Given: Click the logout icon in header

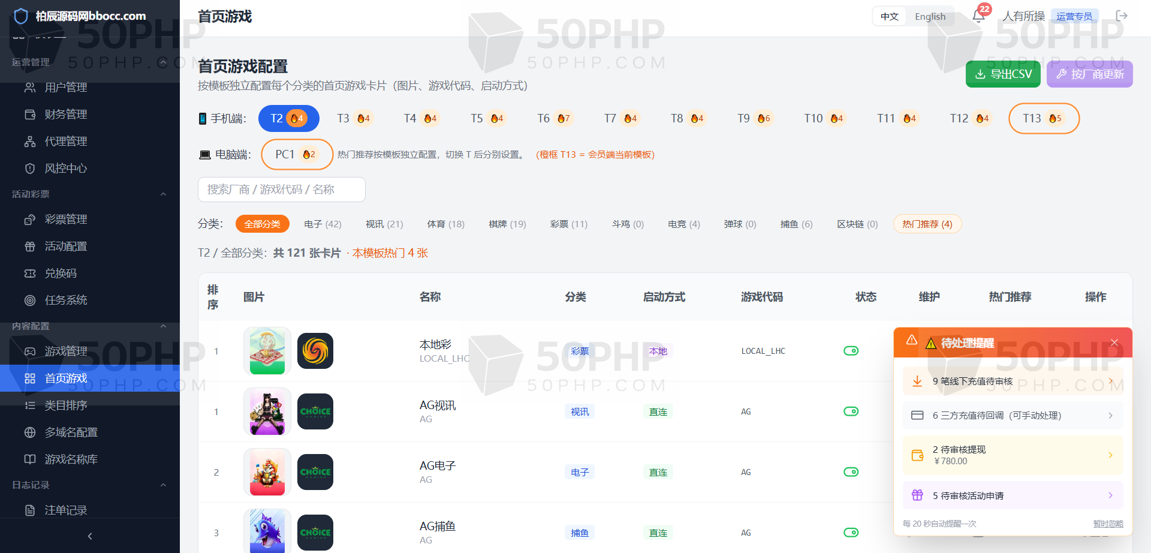Looking at the screenshot, I should click(x=1122, y=16).
